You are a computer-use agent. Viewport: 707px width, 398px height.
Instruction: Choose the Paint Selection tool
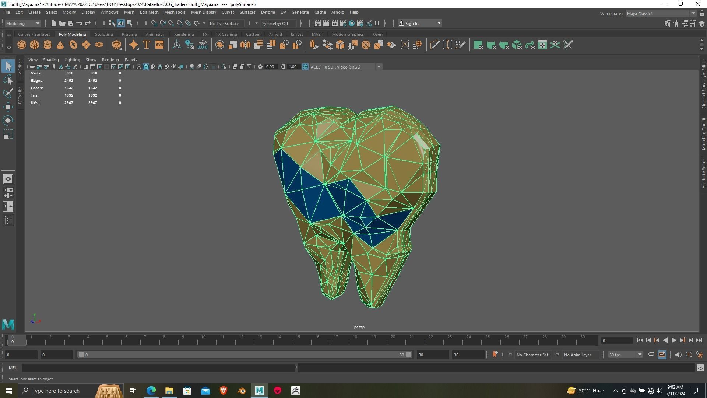(8, 93)
